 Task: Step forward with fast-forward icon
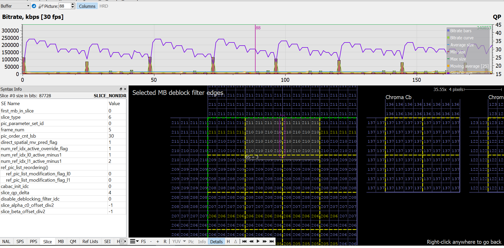coord(265,241)
